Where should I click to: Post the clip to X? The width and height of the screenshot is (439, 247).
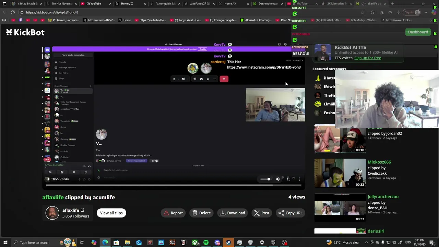[x=262, y=213]
